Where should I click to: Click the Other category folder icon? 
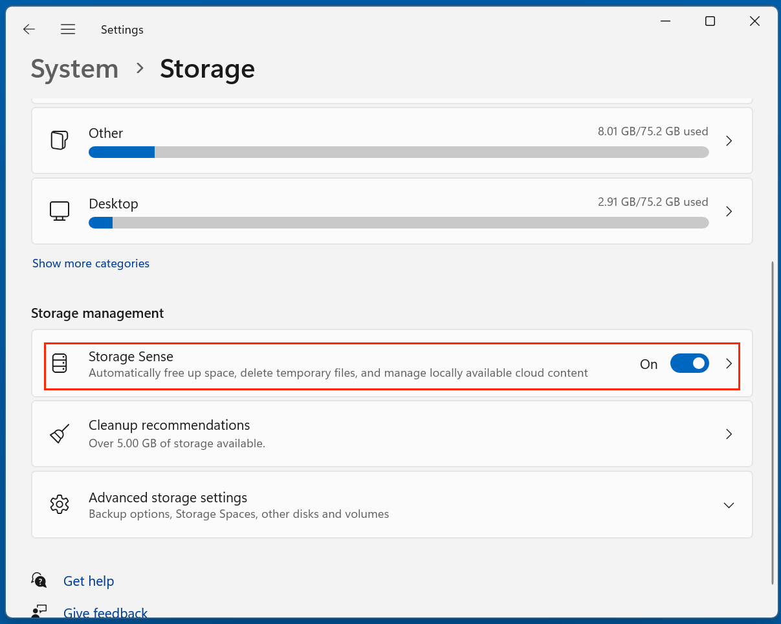click(60, 140)
